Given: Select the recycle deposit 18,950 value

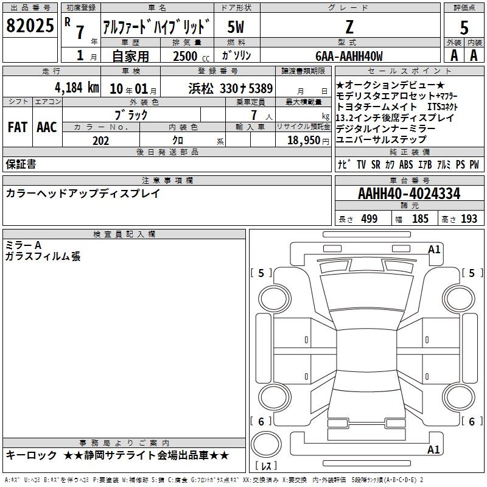Looking at the screenshot, I should 307,141.
